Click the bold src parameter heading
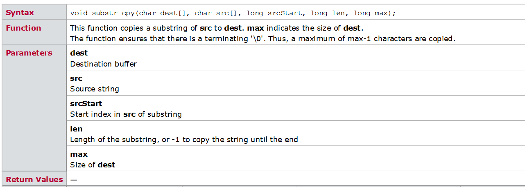525x187 pixels. click(76, 78)
